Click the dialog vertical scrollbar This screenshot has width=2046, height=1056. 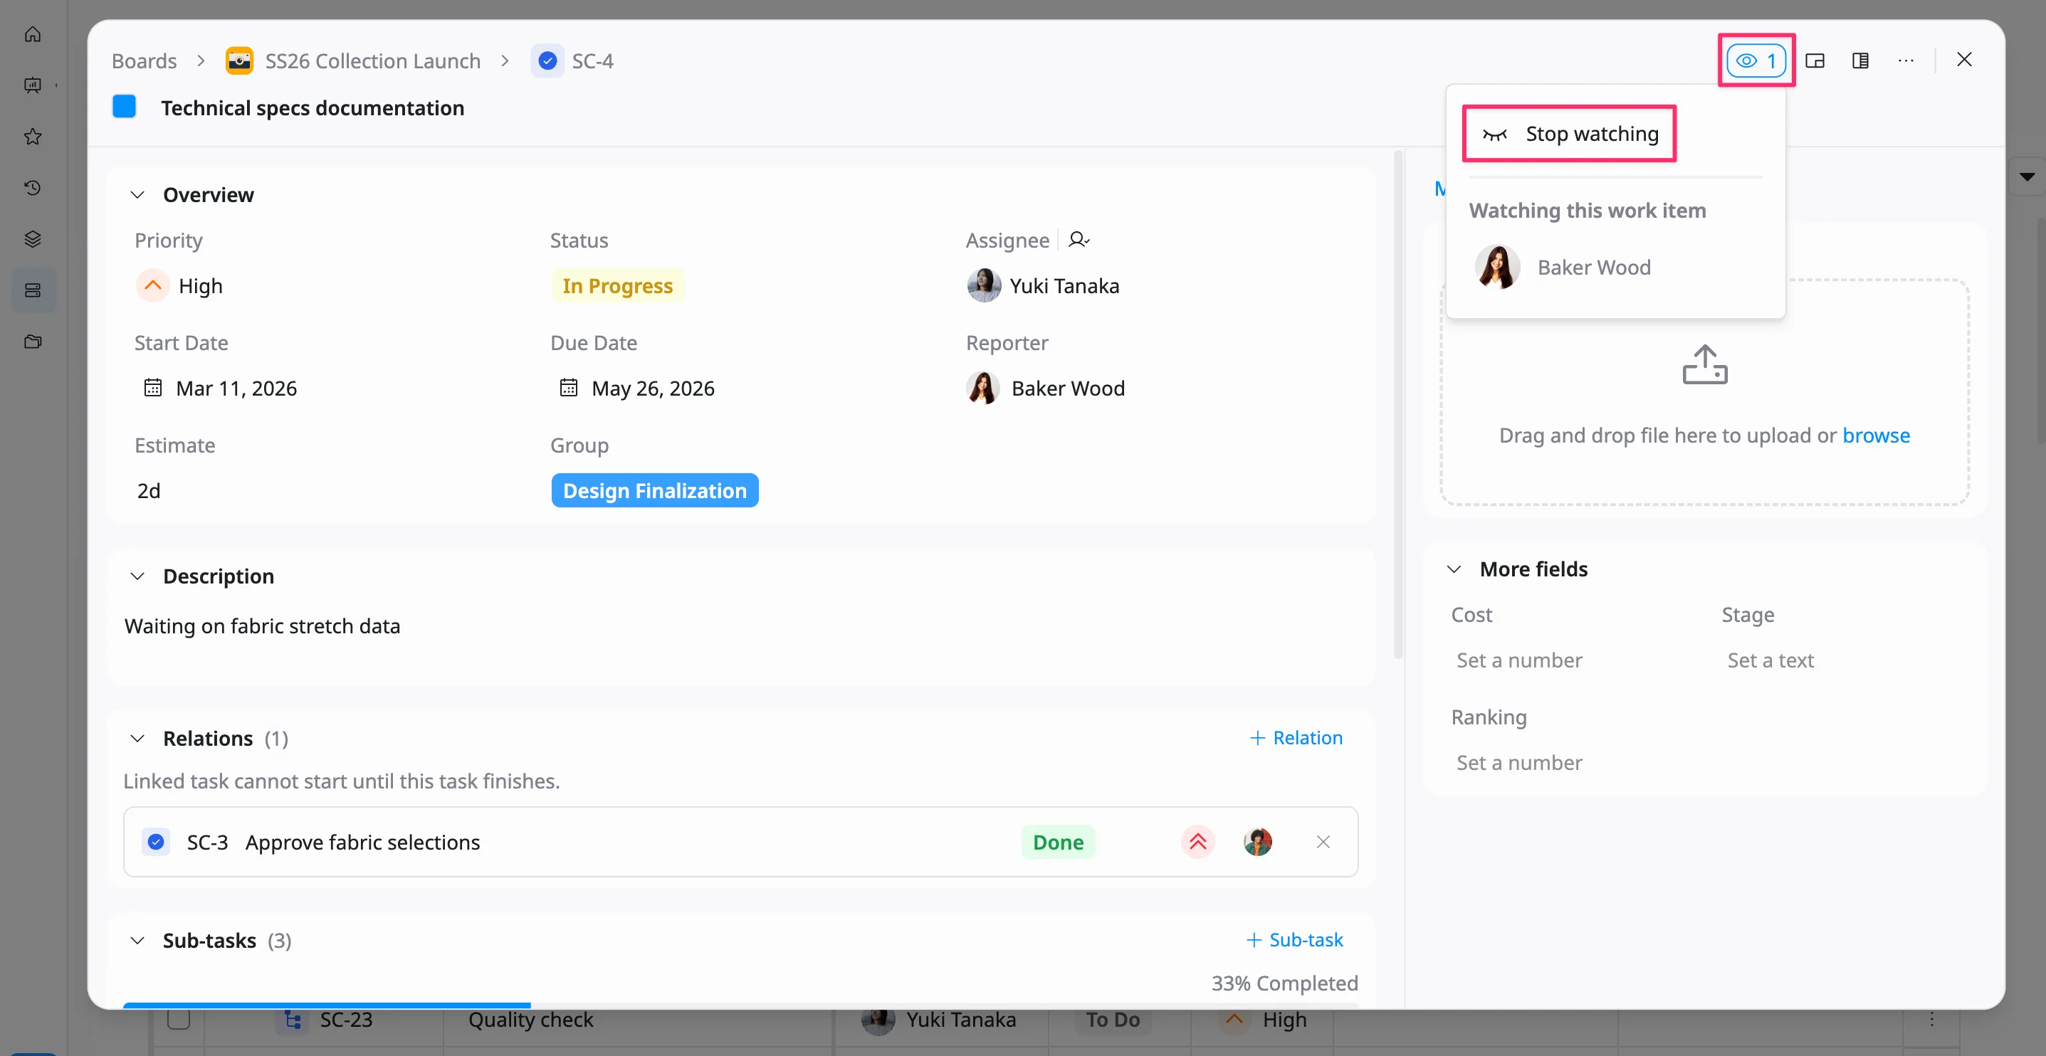(1398, 405)
